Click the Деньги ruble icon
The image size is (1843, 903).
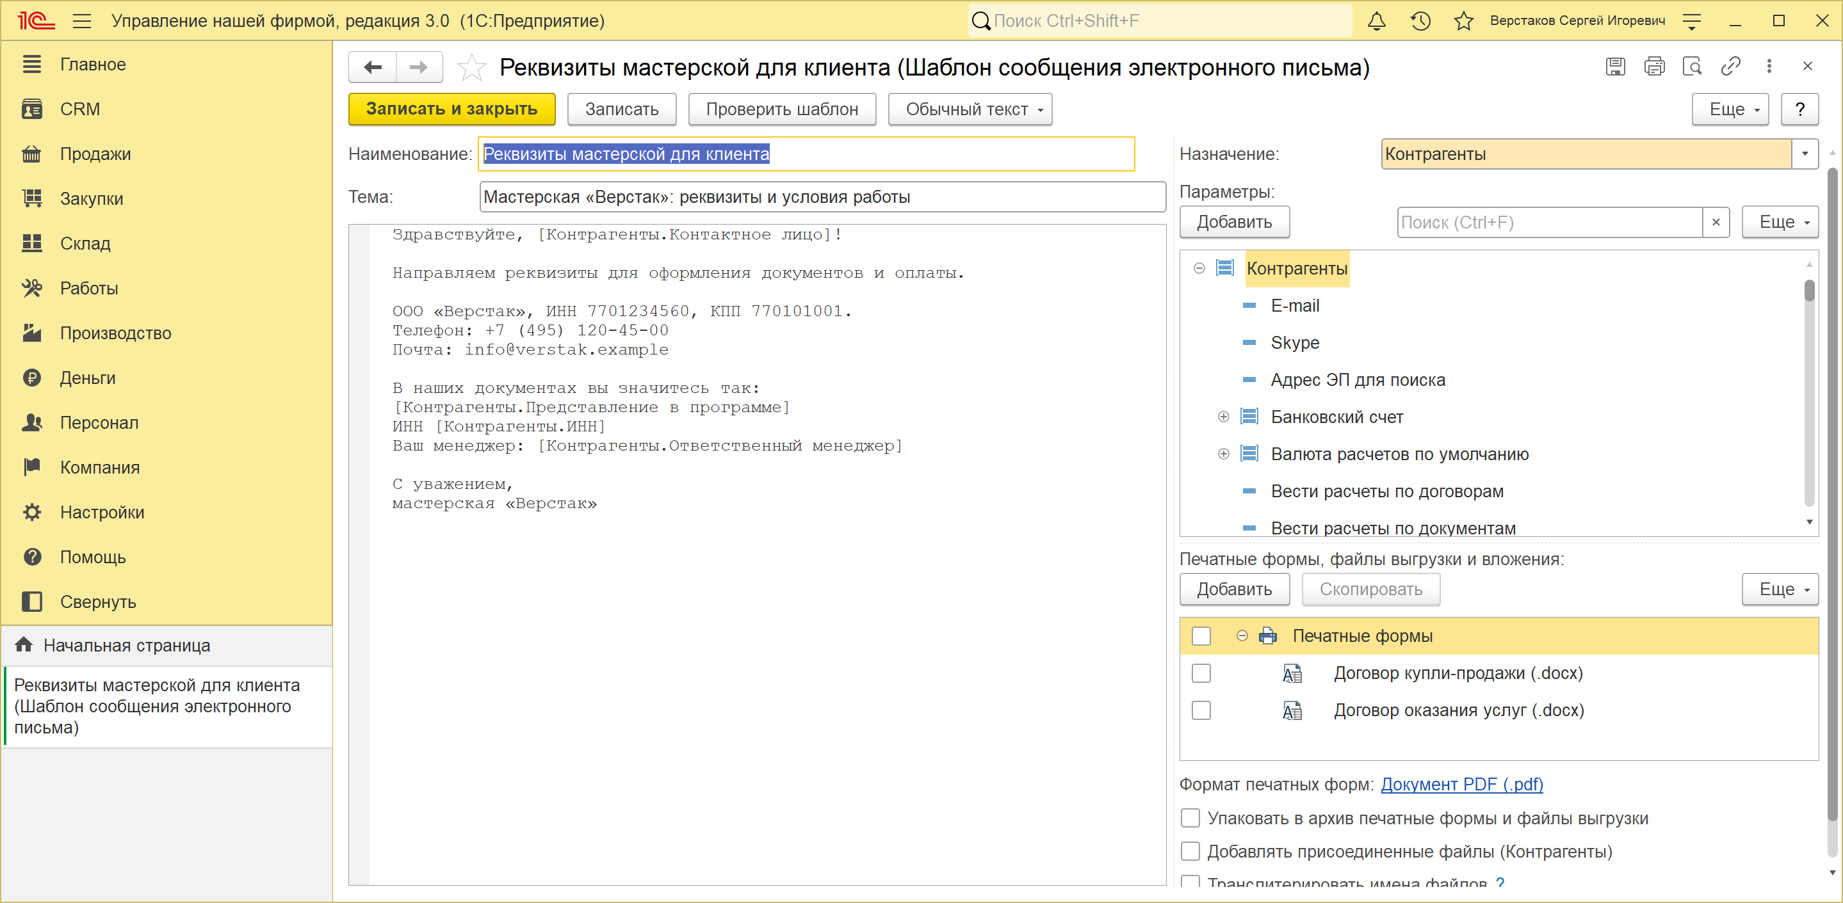point(31,378)
